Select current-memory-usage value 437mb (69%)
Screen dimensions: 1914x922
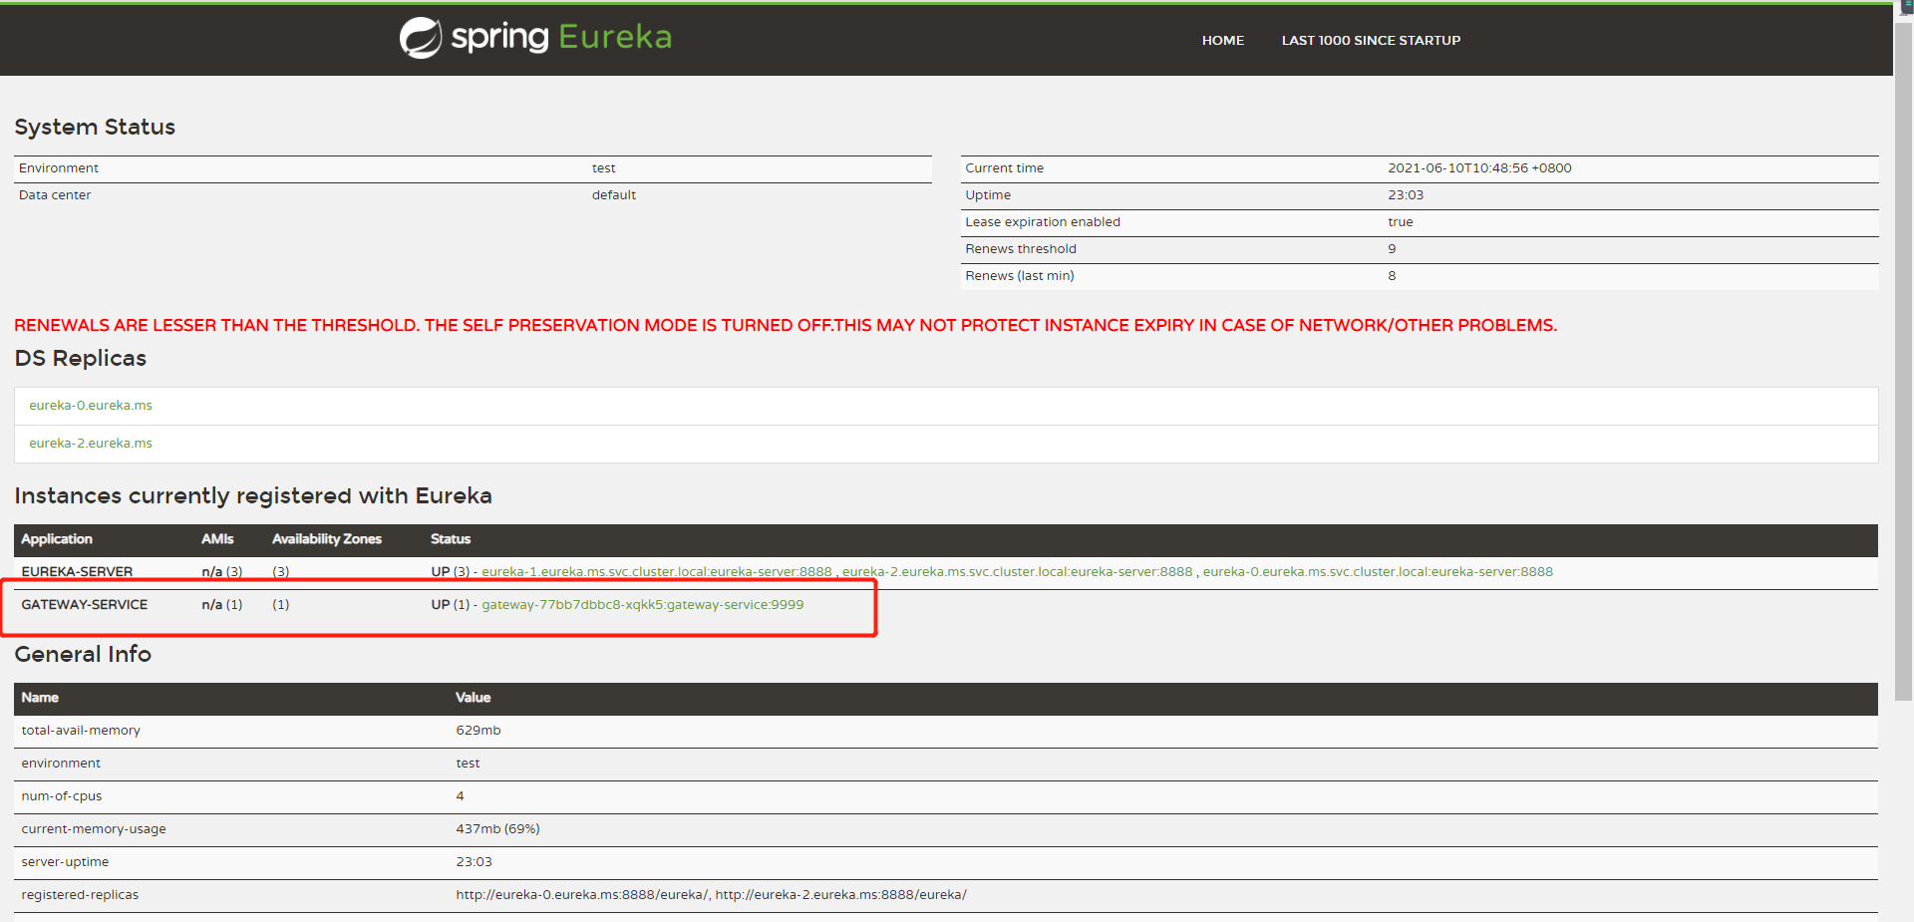(497, 829)
